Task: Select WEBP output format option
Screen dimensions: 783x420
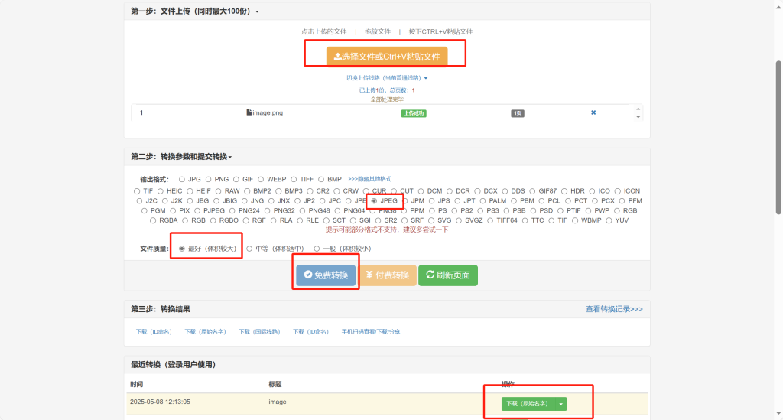Action: pos(261,179)
